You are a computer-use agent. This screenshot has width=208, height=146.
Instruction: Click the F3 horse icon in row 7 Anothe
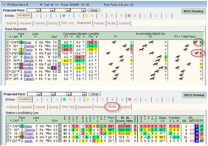click(188, 64)
